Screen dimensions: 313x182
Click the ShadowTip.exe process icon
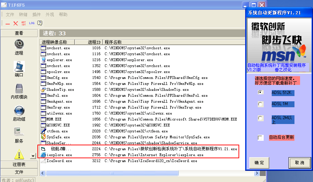43,89
